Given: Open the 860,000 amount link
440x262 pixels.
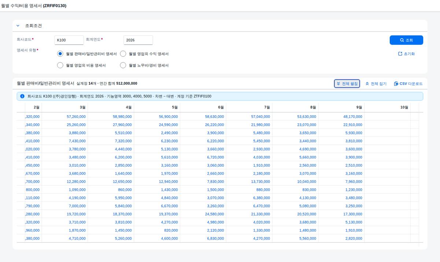Looking at the screenshot, I should click(x=125, y=190).
